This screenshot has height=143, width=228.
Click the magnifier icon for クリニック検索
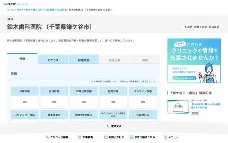(x=47, y=137)
